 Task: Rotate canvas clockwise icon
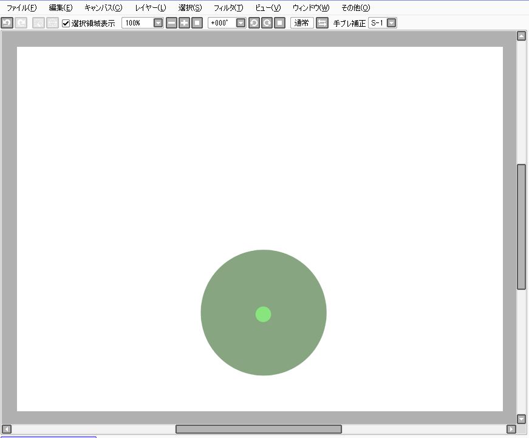tap(267, 23)
